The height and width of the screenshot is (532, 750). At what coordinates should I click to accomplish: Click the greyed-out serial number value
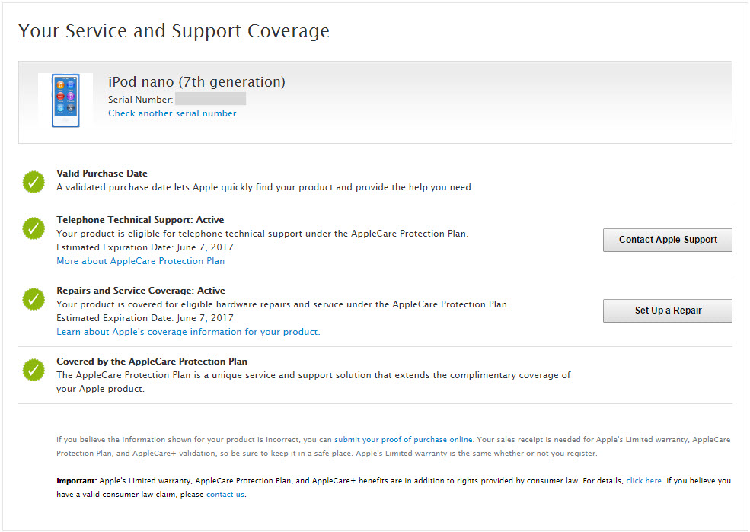click(210, 99)
